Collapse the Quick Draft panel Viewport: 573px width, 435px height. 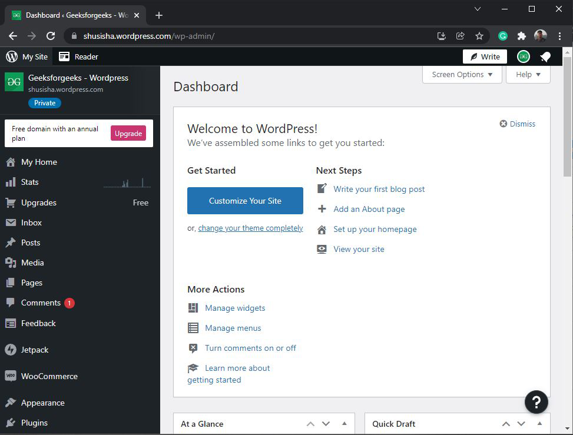(x=539, y=423)
